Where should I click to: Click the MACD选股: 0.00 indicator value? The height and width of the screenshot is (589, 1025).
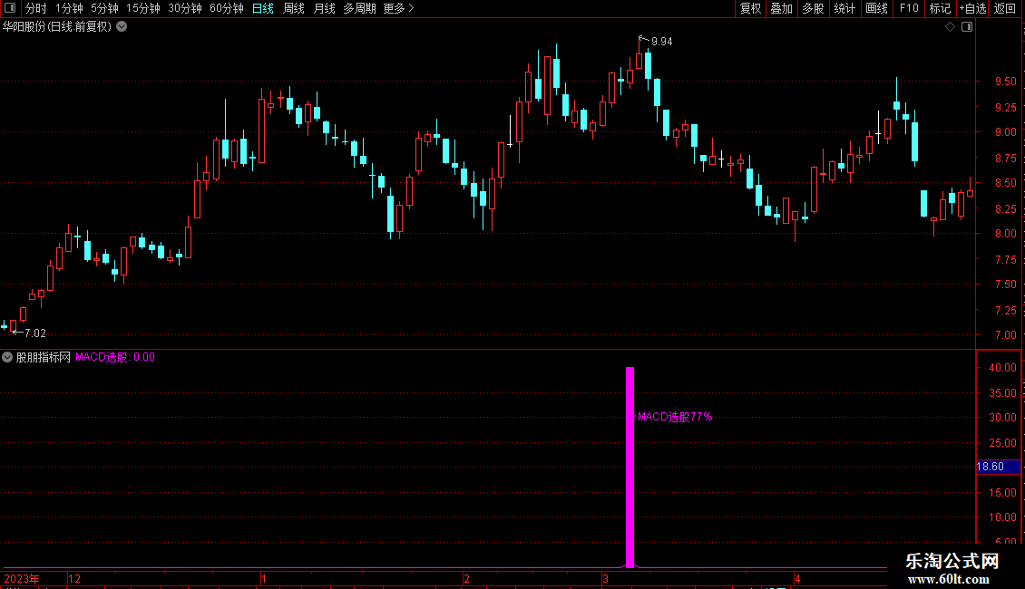(115, 357)
